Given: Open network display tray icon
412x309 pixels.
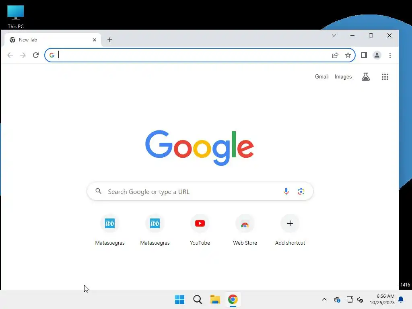Looking at the screenshot, I should point(350,299).
